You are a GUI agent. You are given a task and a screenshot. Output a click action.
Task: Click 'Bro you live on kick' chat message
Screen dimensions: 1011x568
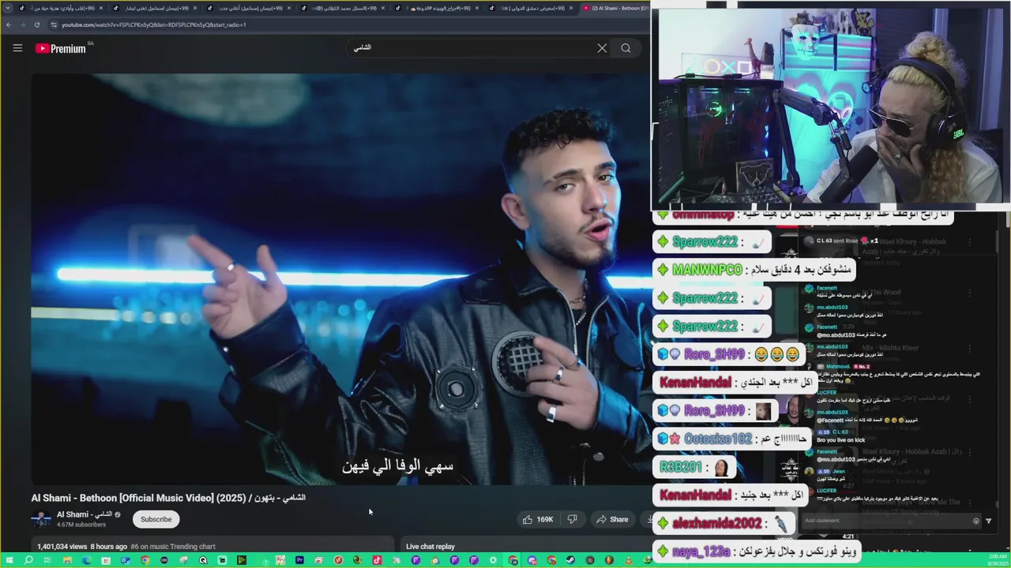coord(840,439)
